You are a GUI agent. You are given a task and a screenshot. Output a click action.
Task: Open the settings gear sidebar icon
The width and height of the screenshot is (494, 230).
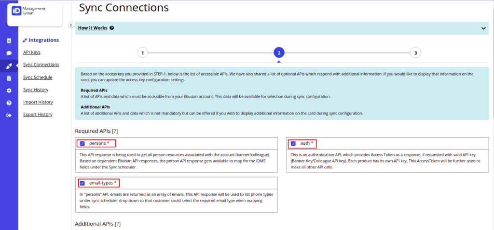tap(9, 90)
